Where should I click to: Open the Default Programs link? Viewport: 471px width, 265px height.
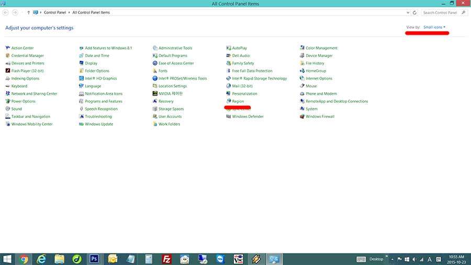point(173,56)
